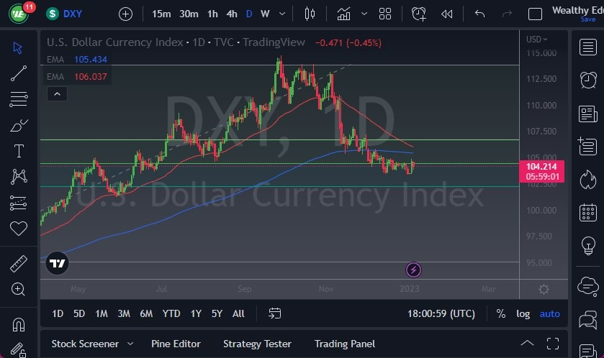Image resolution: width=604 pixels, height=358 pixels.
Task: Open the public chat cloud icon
Action: pos(588,287)
